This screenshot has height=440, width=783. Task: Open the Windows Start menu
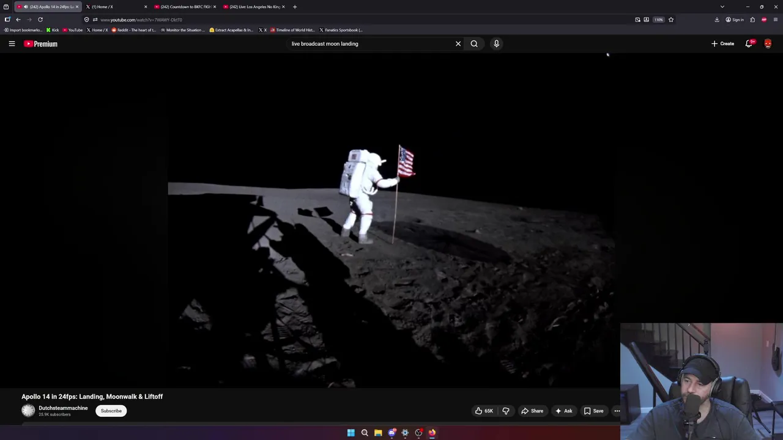tap(351, 433)
